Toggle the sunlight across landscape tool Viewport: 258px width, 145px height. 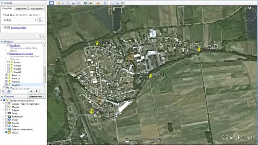[91, 3]
